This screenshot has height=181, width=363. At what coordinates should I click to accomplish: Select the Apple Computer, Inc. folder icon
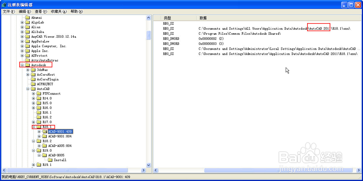pos(28,46)
